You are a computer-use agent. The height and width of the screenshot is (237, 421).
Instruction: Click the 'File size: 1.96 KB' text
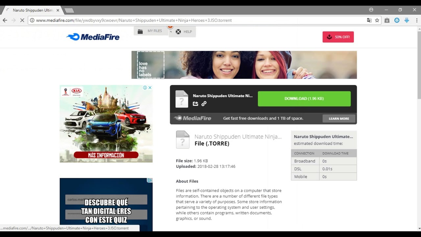pos(192,161)
